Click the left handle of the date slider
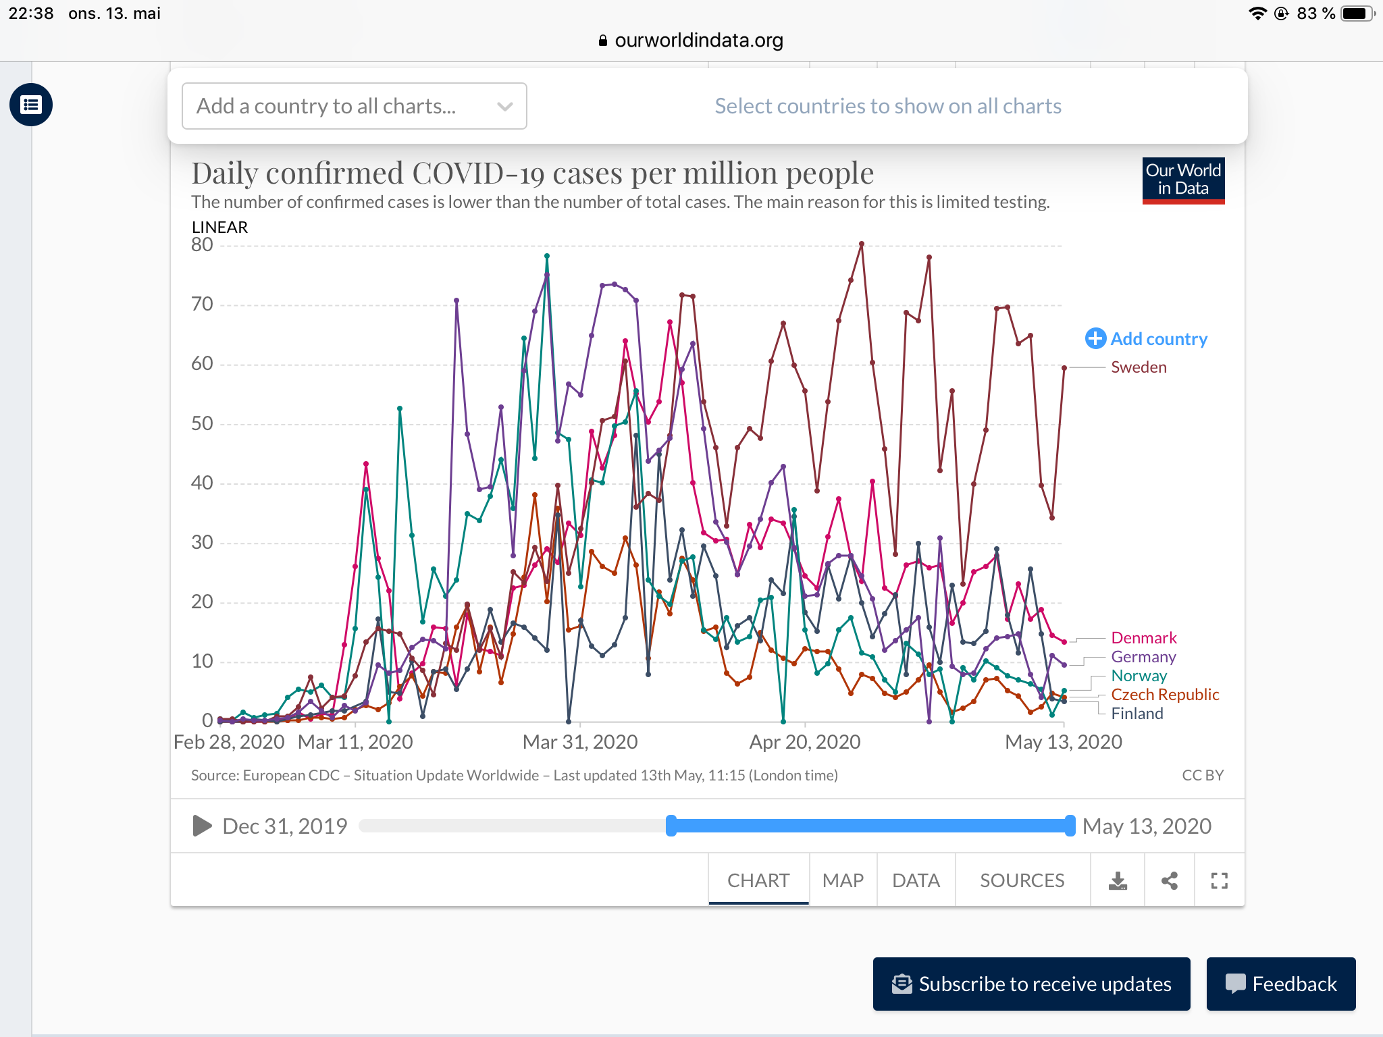The width and height of the screenshot is (1383, 1037). point(671,826)
